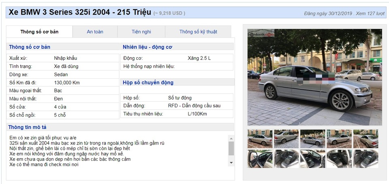Click the posting date Đăng ngày 30/12/2019

coord(328,14)
